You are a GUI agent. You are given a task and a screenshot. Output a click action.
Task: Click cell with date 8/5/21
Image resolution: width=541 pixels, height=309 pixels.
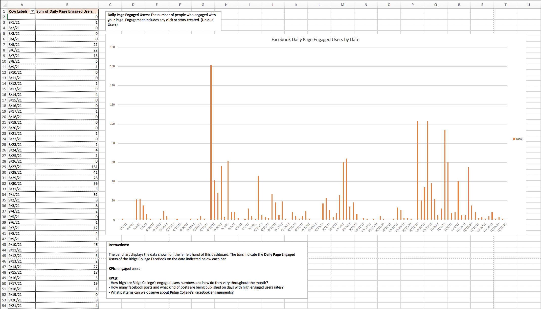click(x=22, y=45)
